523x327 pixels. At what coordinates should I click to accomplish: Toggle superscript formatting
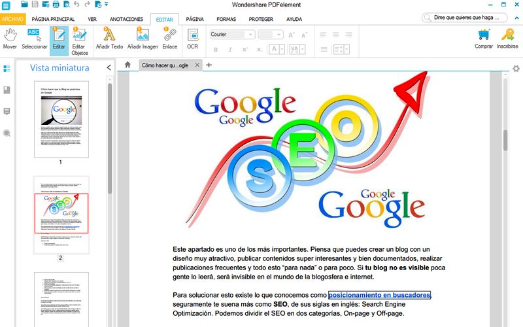(x=245, y=50)
